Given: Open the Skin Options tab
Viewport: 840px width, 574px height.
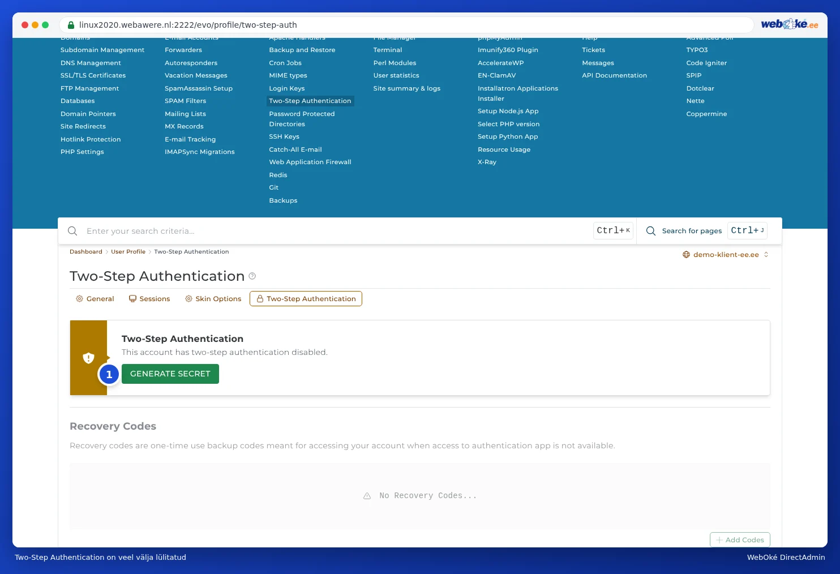Looking at the screenshot, I should point(213,299).
